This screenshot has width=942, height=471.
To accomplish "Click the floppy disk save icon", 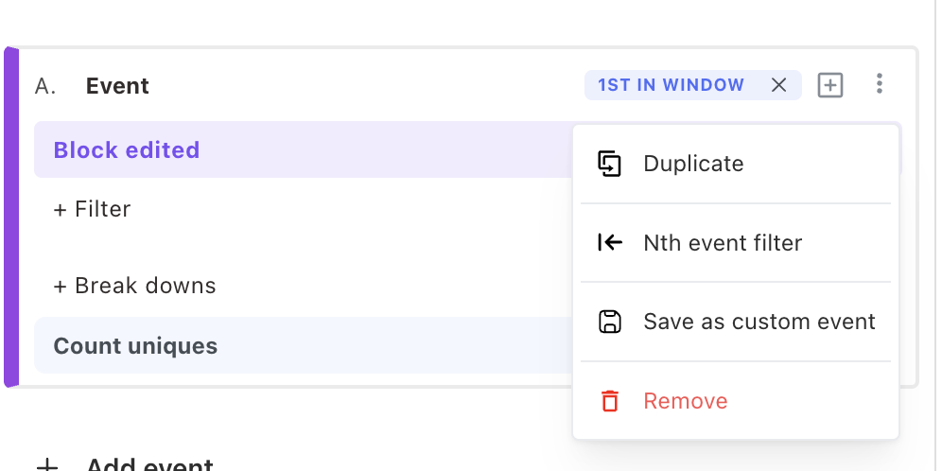I will pos(610,322).
